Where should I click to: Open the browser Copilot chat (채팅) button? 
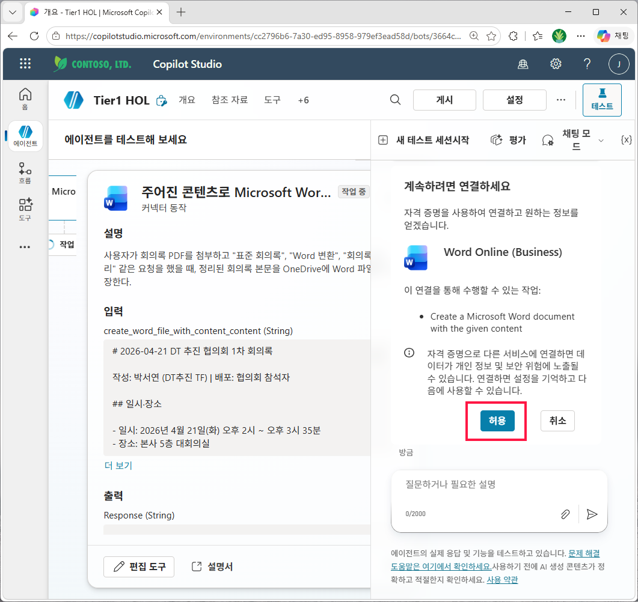click(x=613, y=36)
